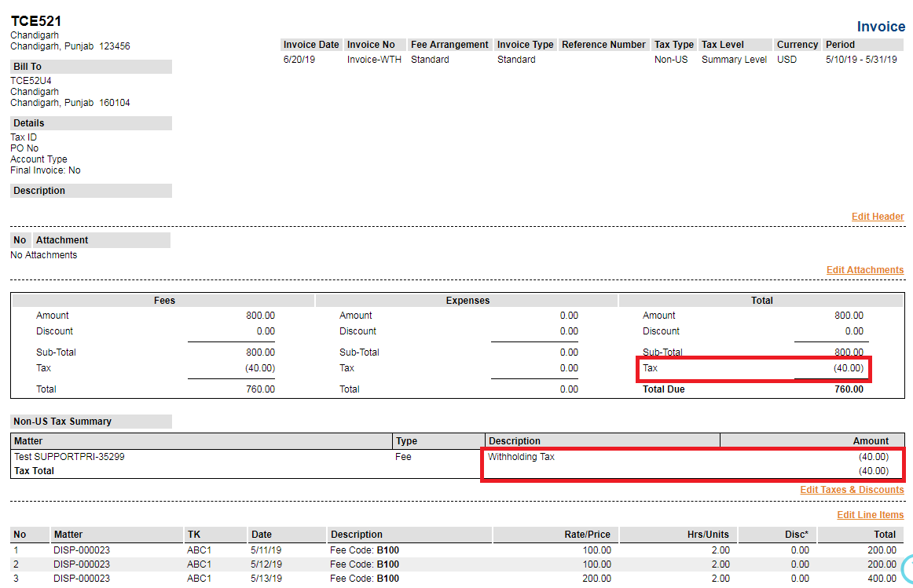Click the Edit Taxes & Discounts link
Viewport: 913px width, 588px height.
click(852, 489)
